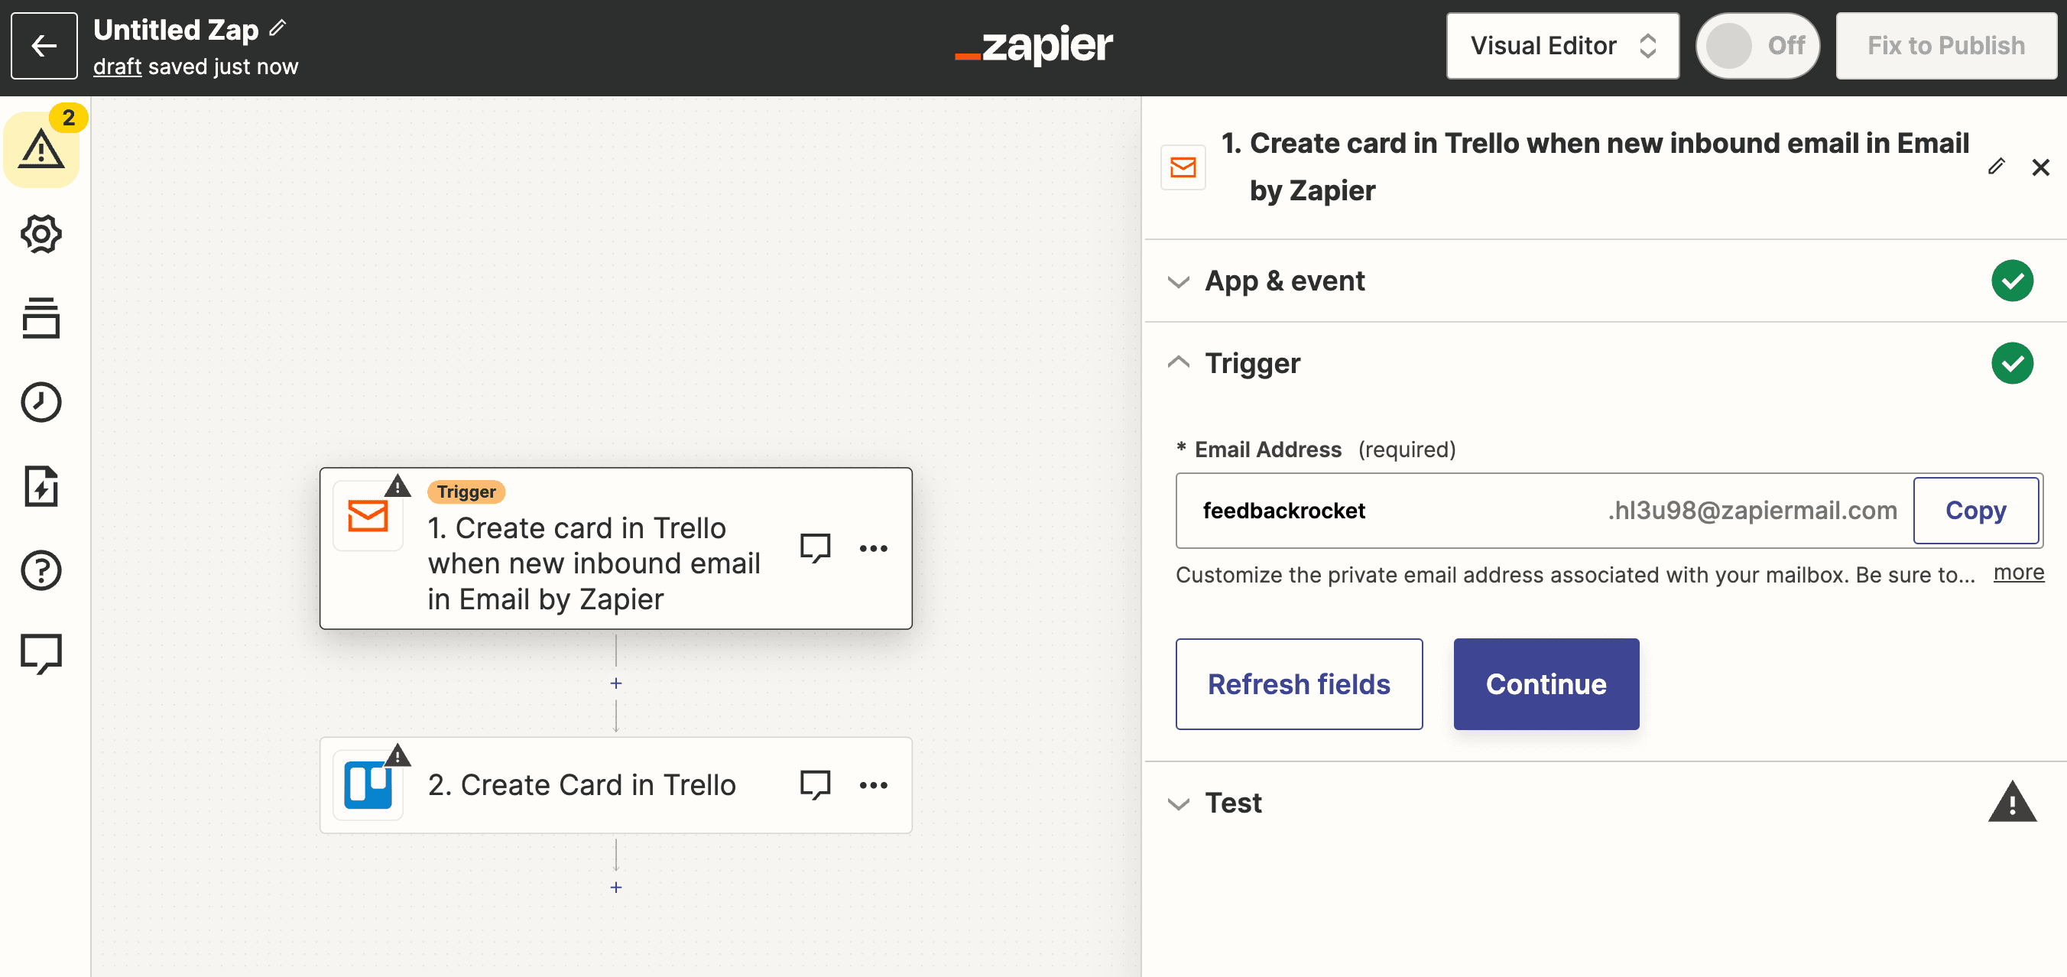Open Zap settings gear in sidebar
This screenshot has height=977, width=2067.
(x=41, y=234)
